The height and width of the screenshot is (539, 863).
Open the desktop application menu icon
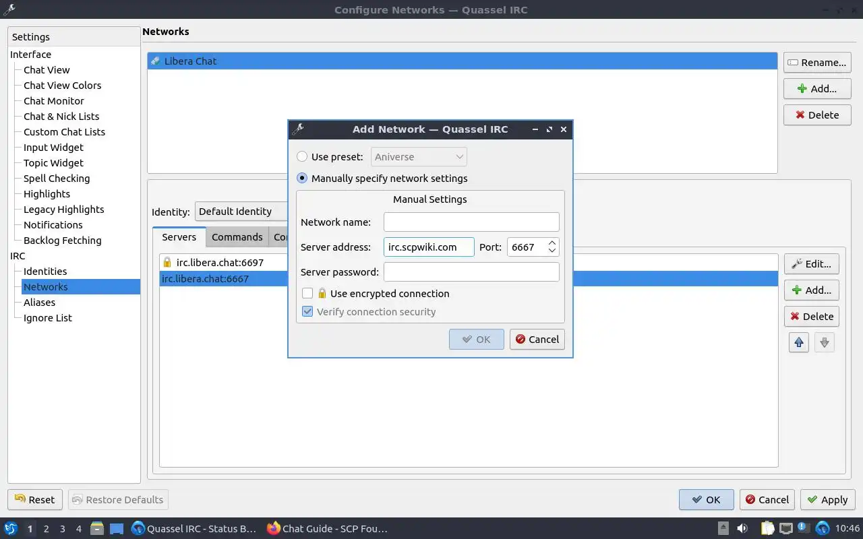coord(11,529)
